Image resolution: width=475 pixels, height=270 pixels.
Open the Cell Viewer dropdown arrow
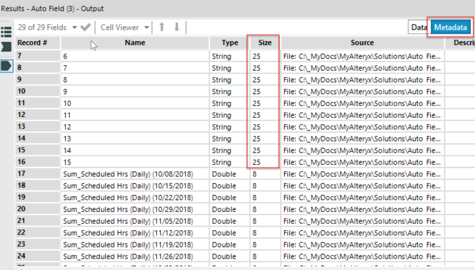pos(147,27)
